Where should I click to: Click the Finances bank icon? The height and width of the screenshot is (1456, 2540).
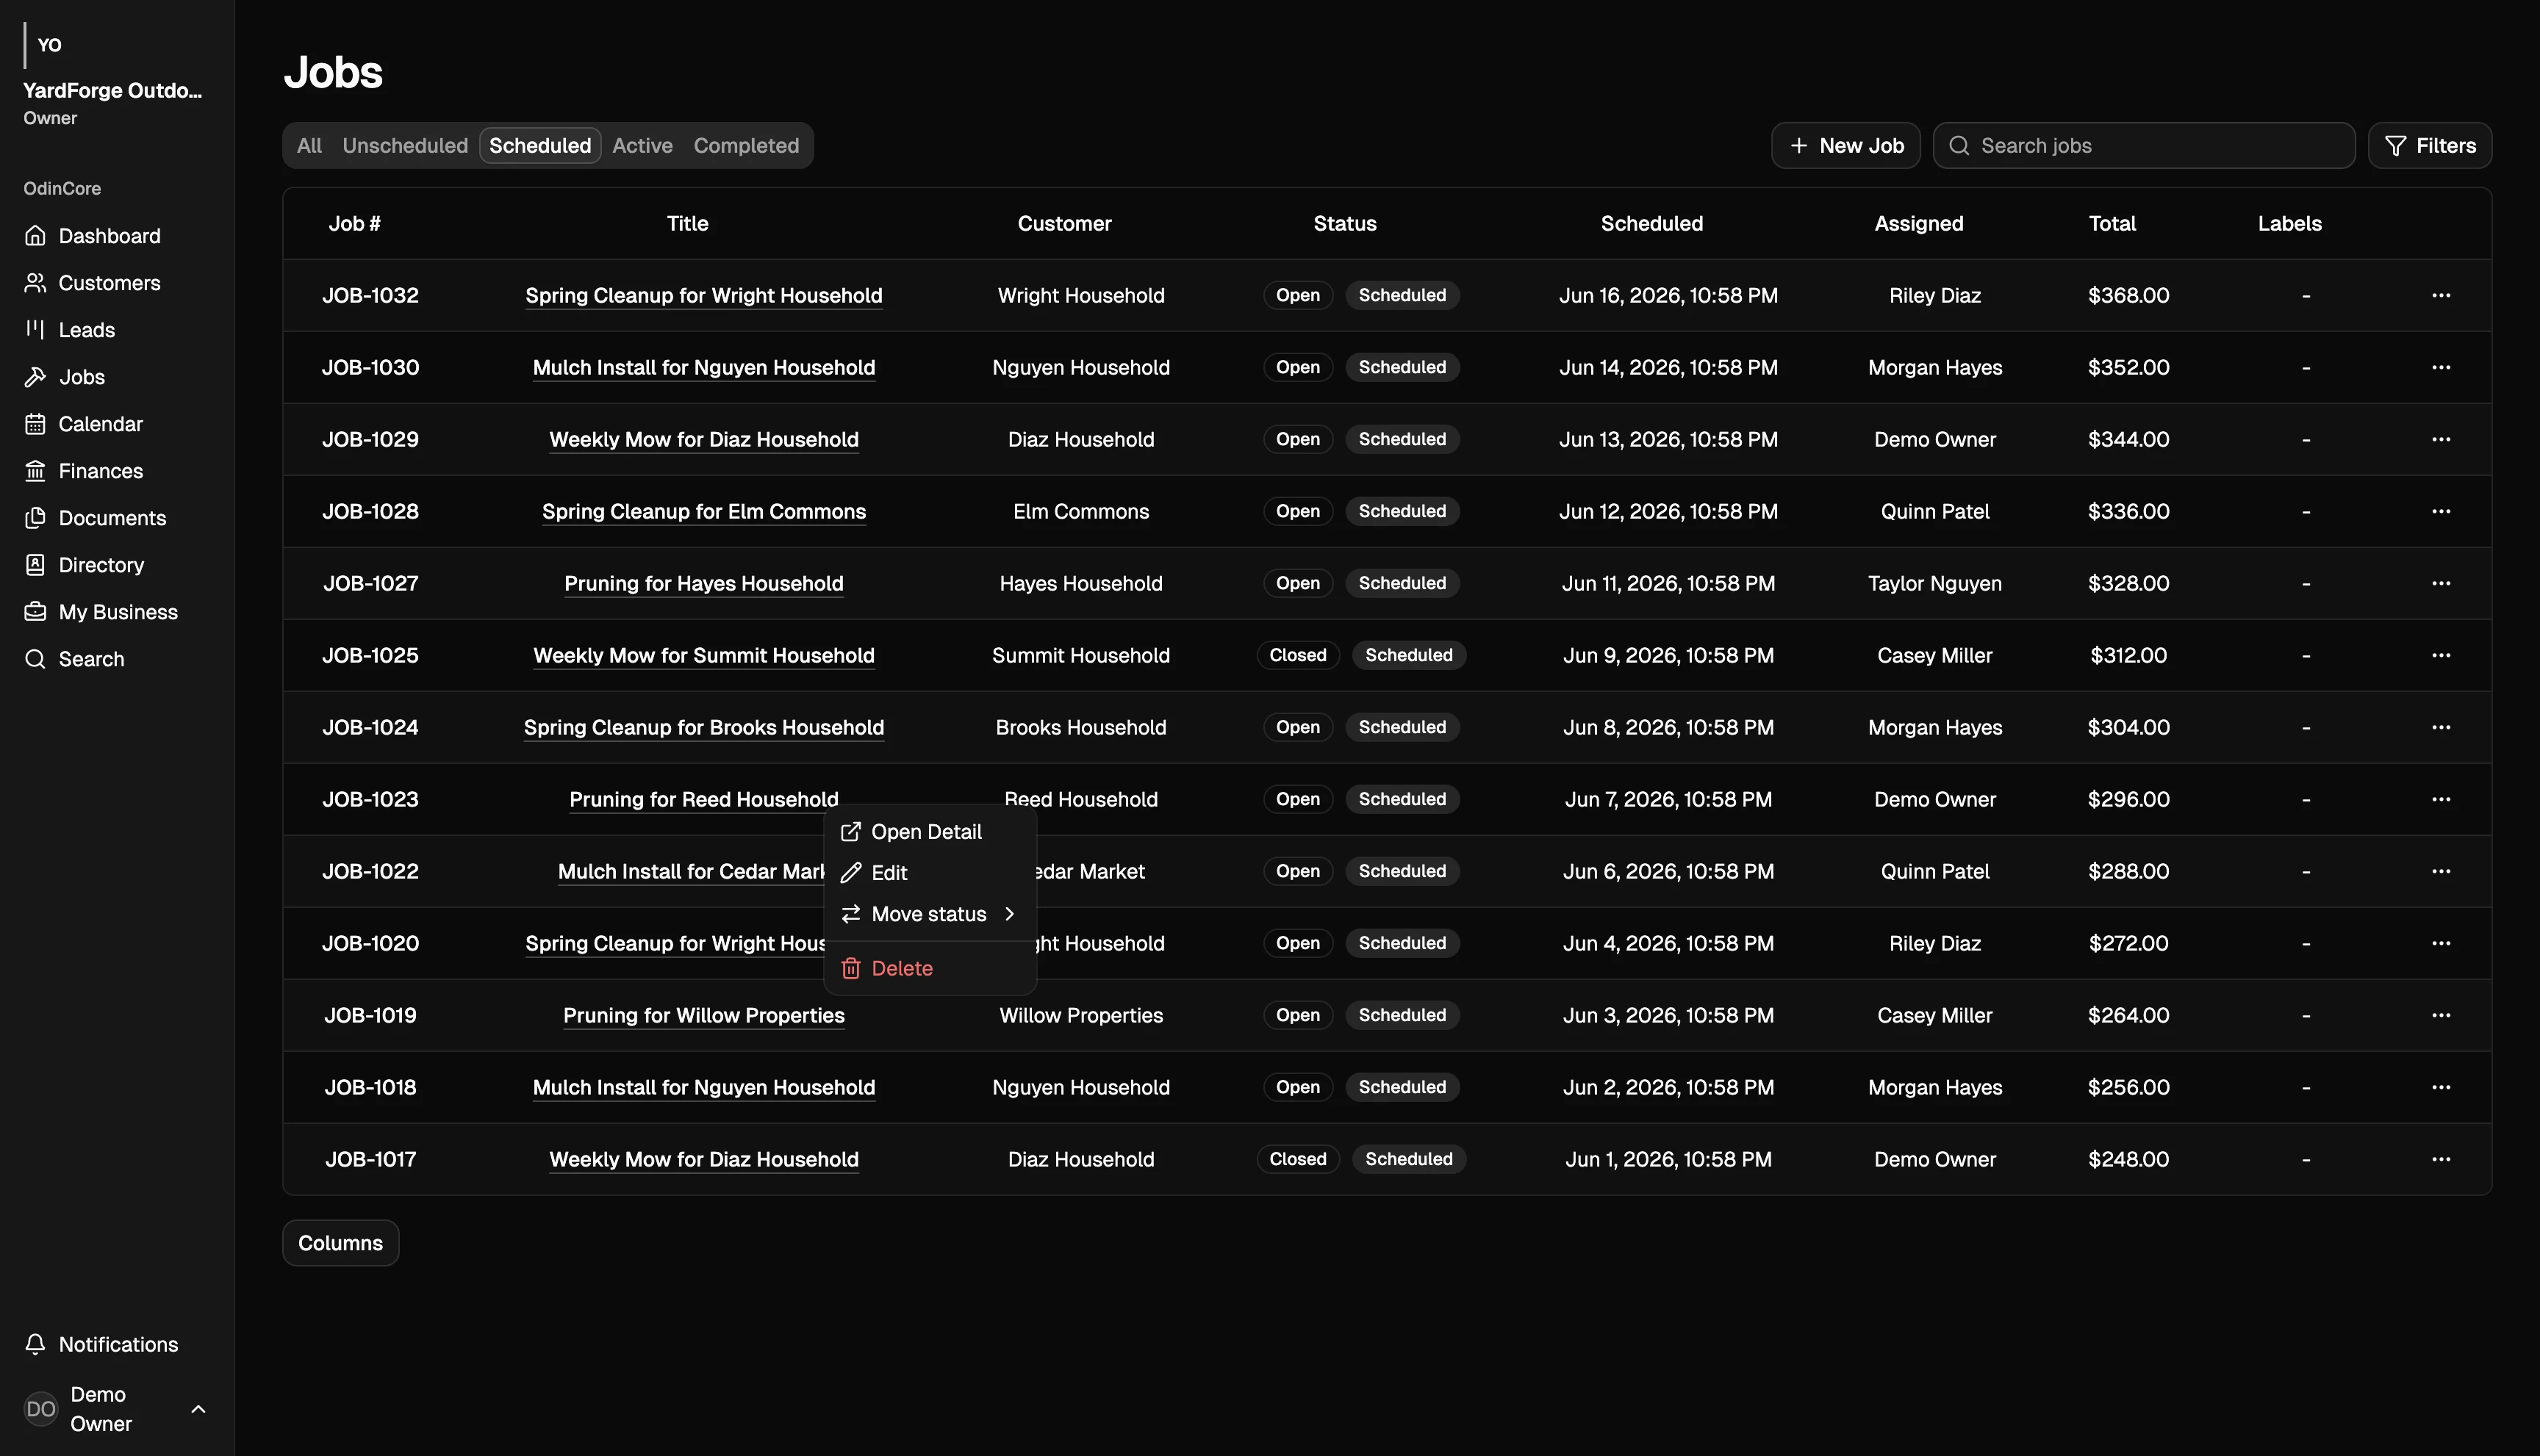point(35,471)
